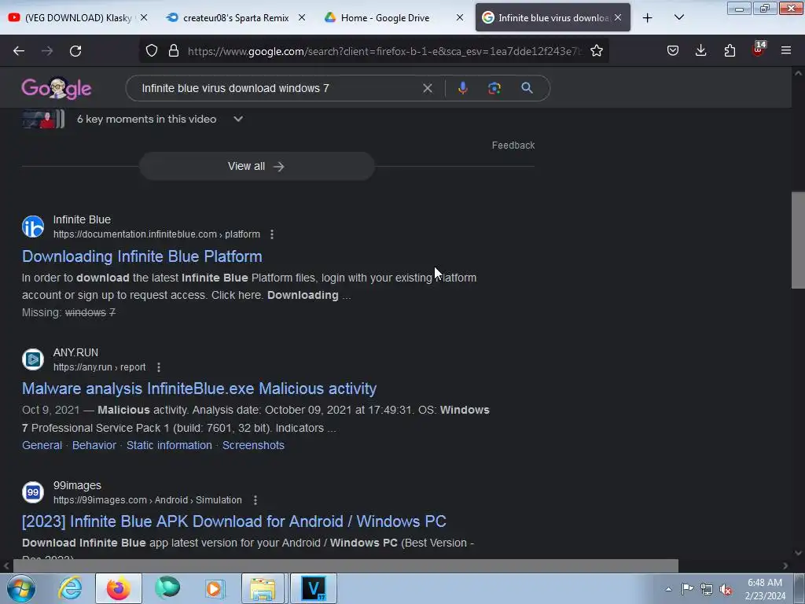Click the Feedback link

coord(513,145)
